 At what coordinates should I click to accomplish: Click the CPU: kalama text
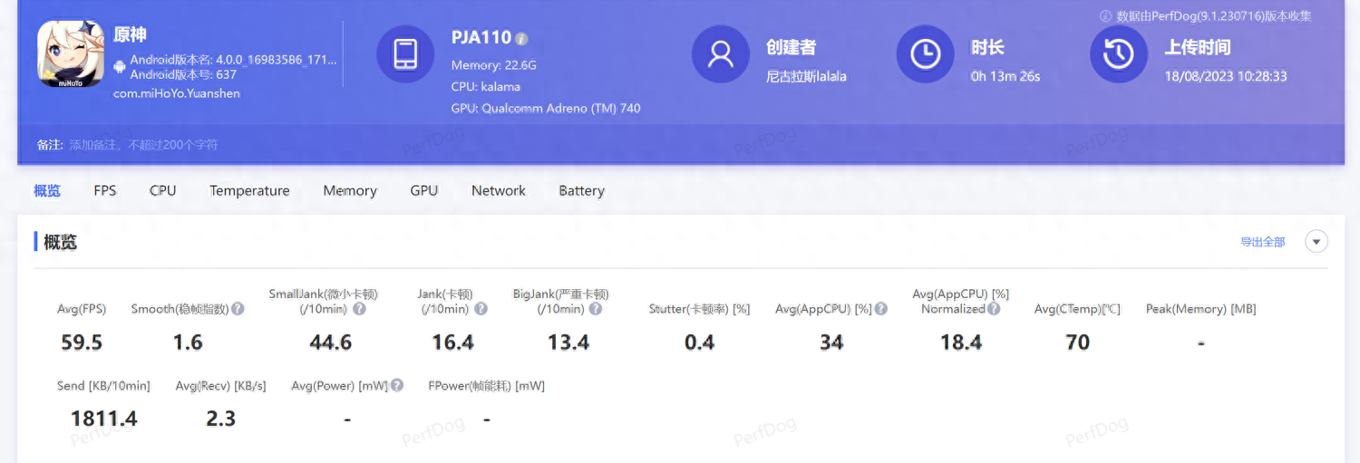coord(486,87)
